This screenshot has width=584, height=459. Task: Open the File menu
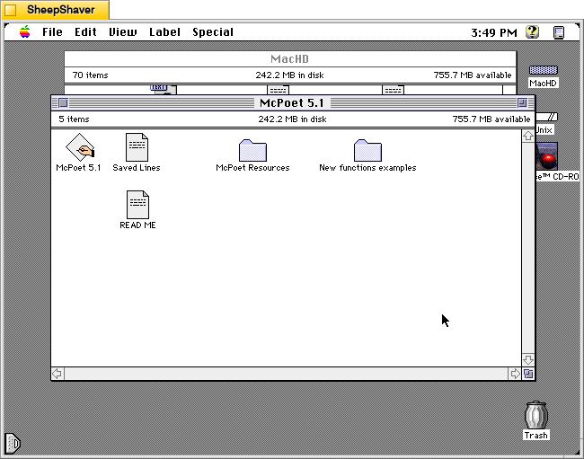[52, 32]
